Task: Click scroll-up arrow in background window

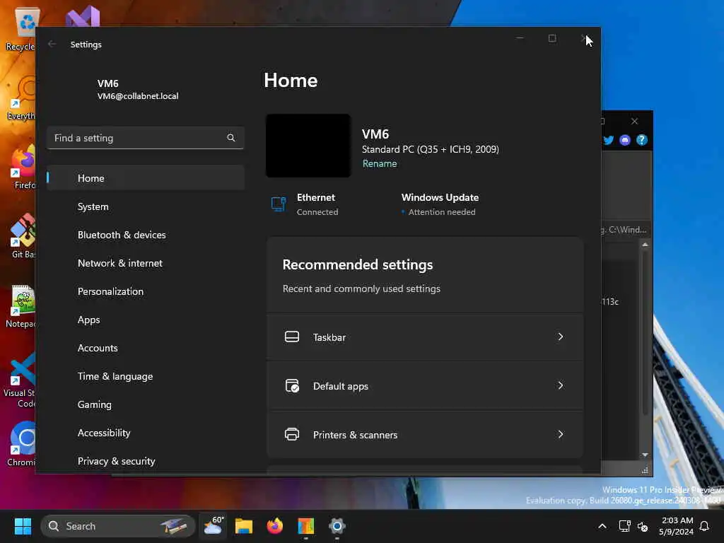Action: click(645, 244)
